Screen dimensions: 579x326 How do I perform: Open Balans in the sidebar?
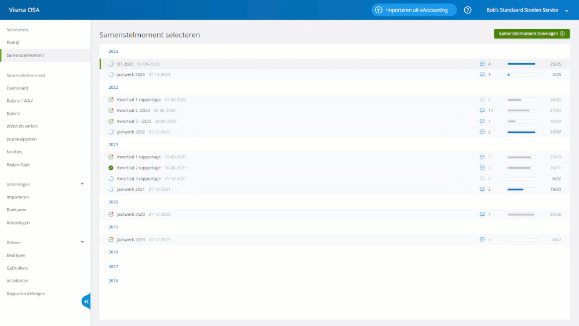pos(13,114)
